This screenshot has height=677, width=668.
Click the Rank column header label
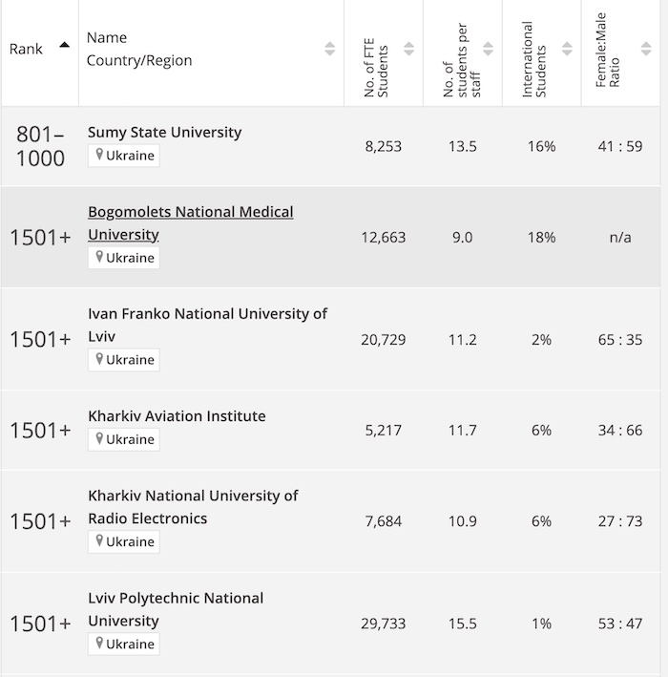26,49
